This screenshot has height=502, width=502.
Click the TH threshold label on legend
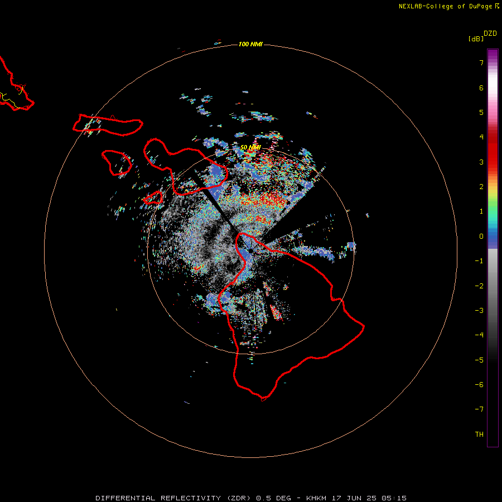479,435
